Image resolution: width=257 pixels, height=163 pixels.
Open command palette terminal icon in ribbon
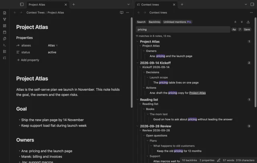tap(4, 45)
